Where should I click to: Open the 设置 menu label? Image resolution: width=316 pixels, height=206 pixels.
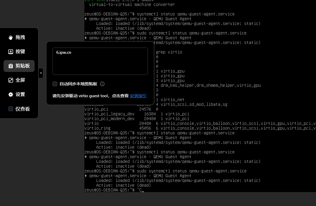pos(20,95)
